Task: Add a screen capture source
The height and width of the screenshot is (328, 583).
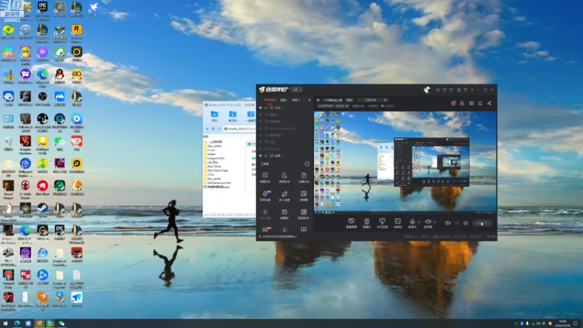Action: 351,223
